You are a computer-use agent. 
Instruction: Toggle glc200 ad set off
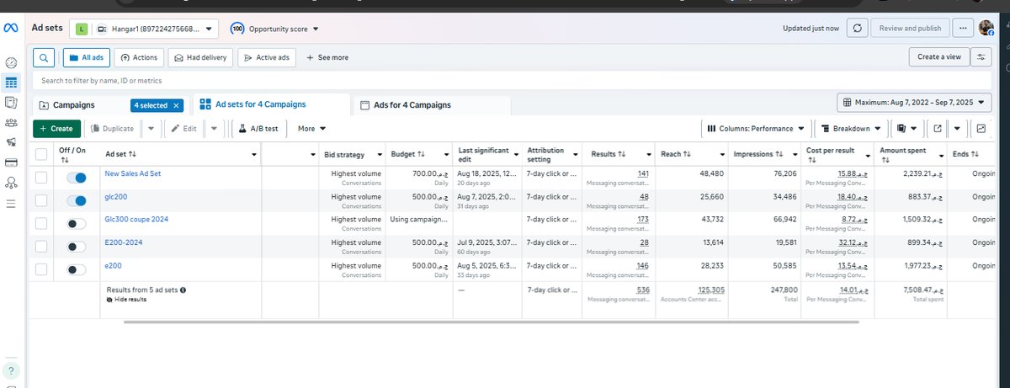77,200
